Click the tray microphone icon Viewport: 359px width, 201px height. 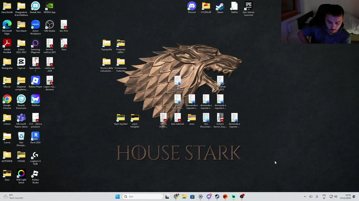[317, 197]
